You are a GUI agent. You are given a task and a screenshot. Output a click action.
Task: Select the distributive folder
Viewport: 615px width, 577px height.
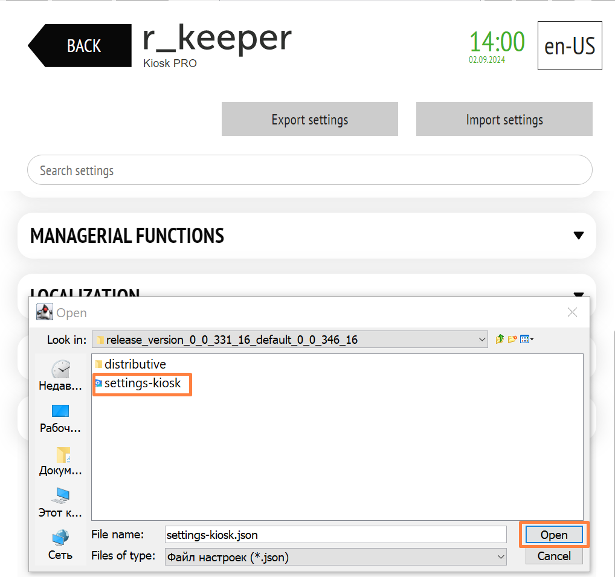pyautogui.click(x=130, y=364)
